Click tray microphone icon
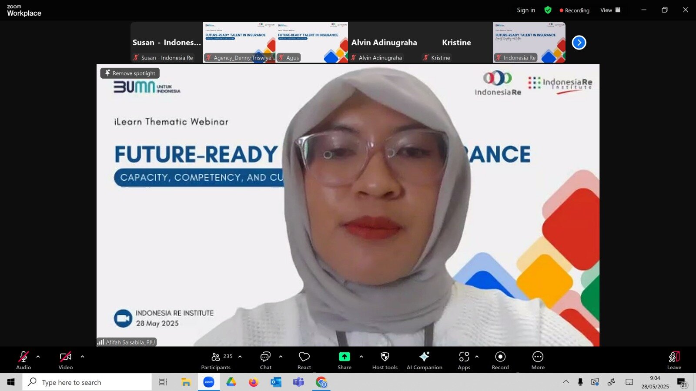This screenshot has width=696, height=391. (x=580, y=382)
